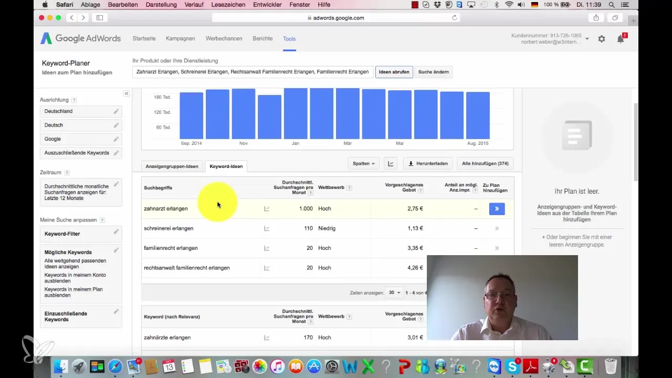Edit the Keyword-Filter pencil icon
Viewport: 672px width, 378px height.
(x=116, y=232)
